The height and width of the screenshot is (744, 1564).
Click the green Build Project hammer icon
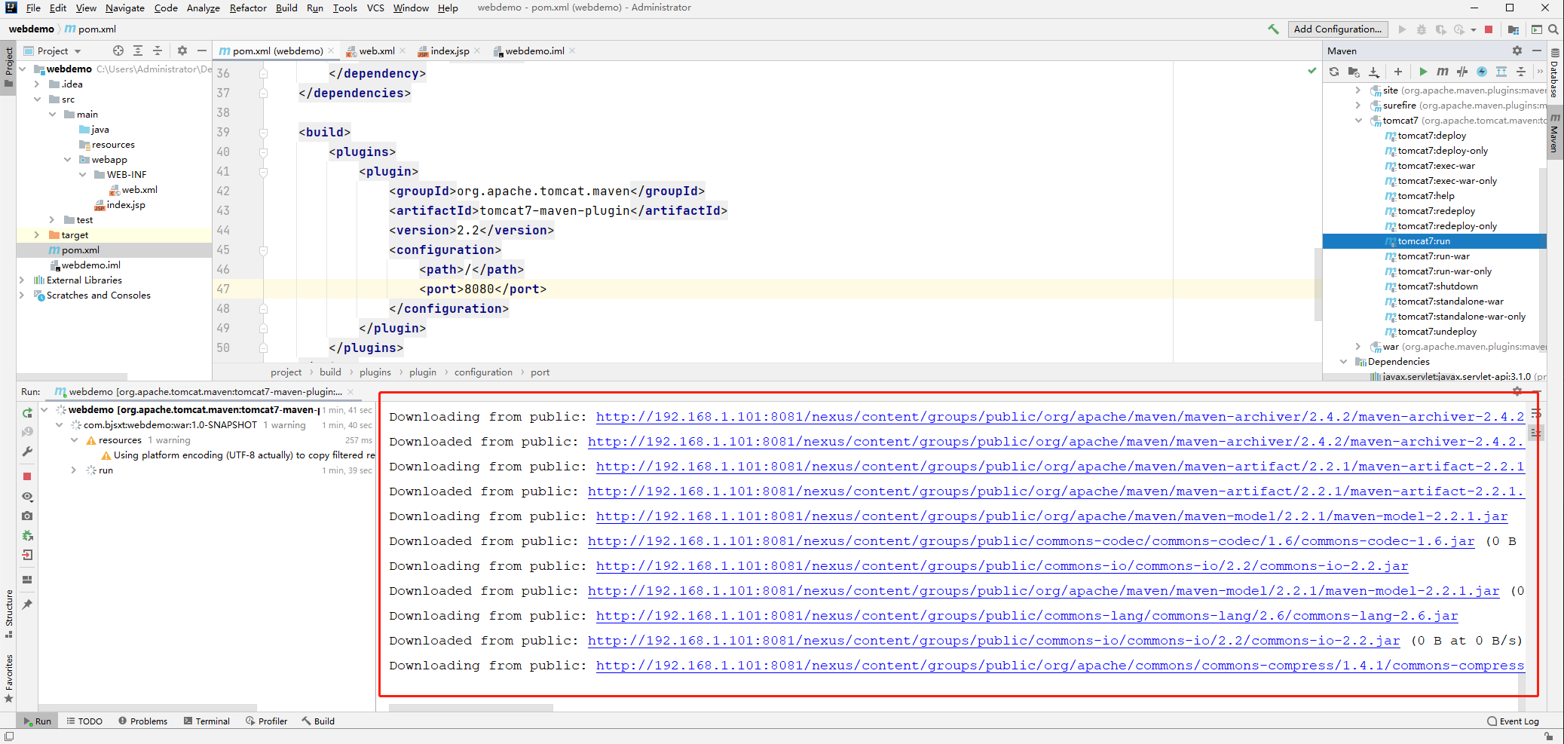click(x=1273, y=29)
